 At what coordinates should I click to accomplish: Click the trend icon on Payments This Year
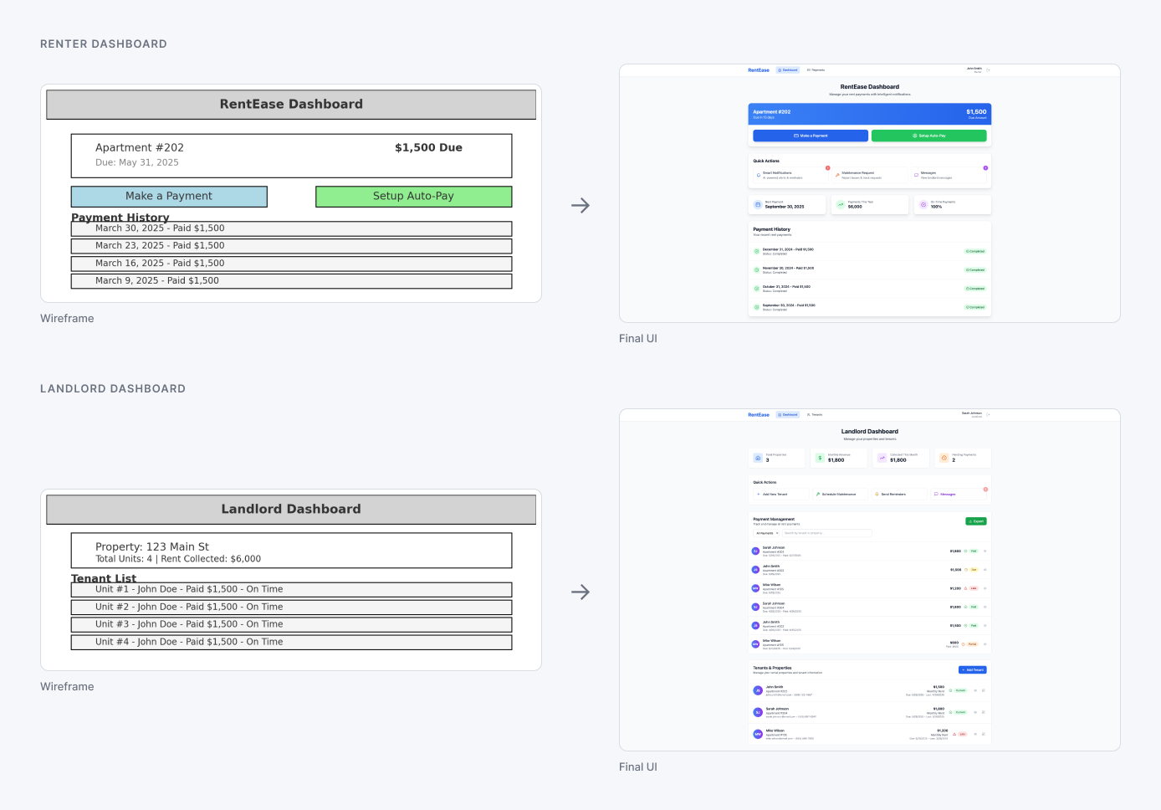pyautogui.click(x=841, y=205)
